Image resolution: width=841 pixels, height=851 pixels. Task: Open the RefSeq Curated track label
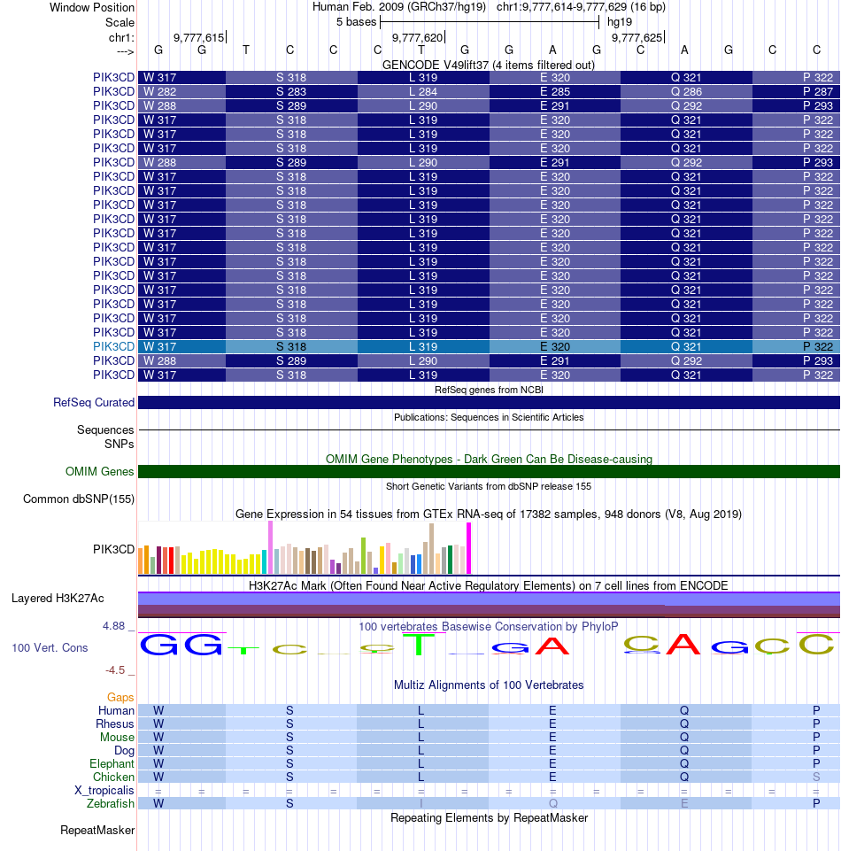pos(94,403)
